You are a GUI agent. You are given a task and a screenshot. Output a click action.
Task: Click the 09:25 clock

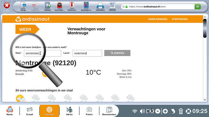200,111
